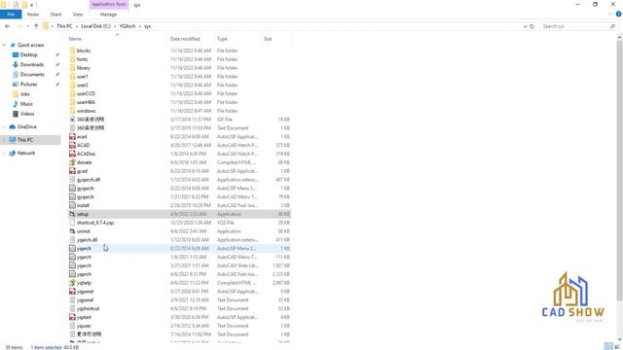Switch to the View ribbon tab

(78, 15)
